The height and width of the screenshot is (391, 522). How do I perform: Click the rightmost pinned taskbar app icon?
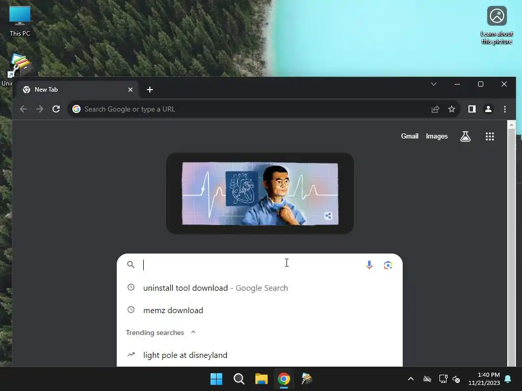point(306,379)
